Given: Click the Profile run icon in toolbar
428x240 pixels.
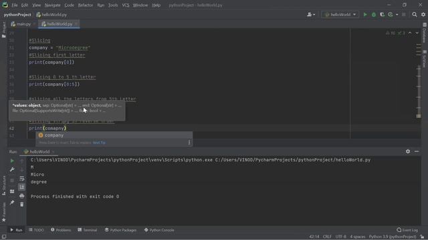Looking at the screenshot, I should tap(391, 15).
